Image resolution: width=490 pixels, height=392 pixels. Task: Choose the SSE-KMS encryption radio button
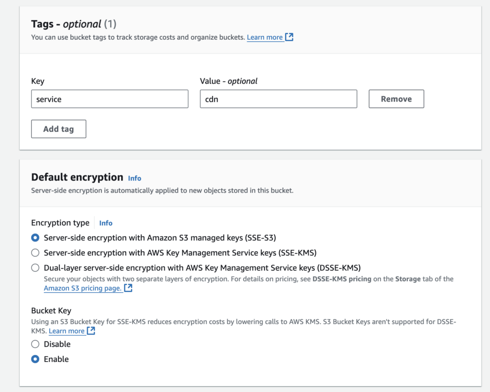point(35,253)
